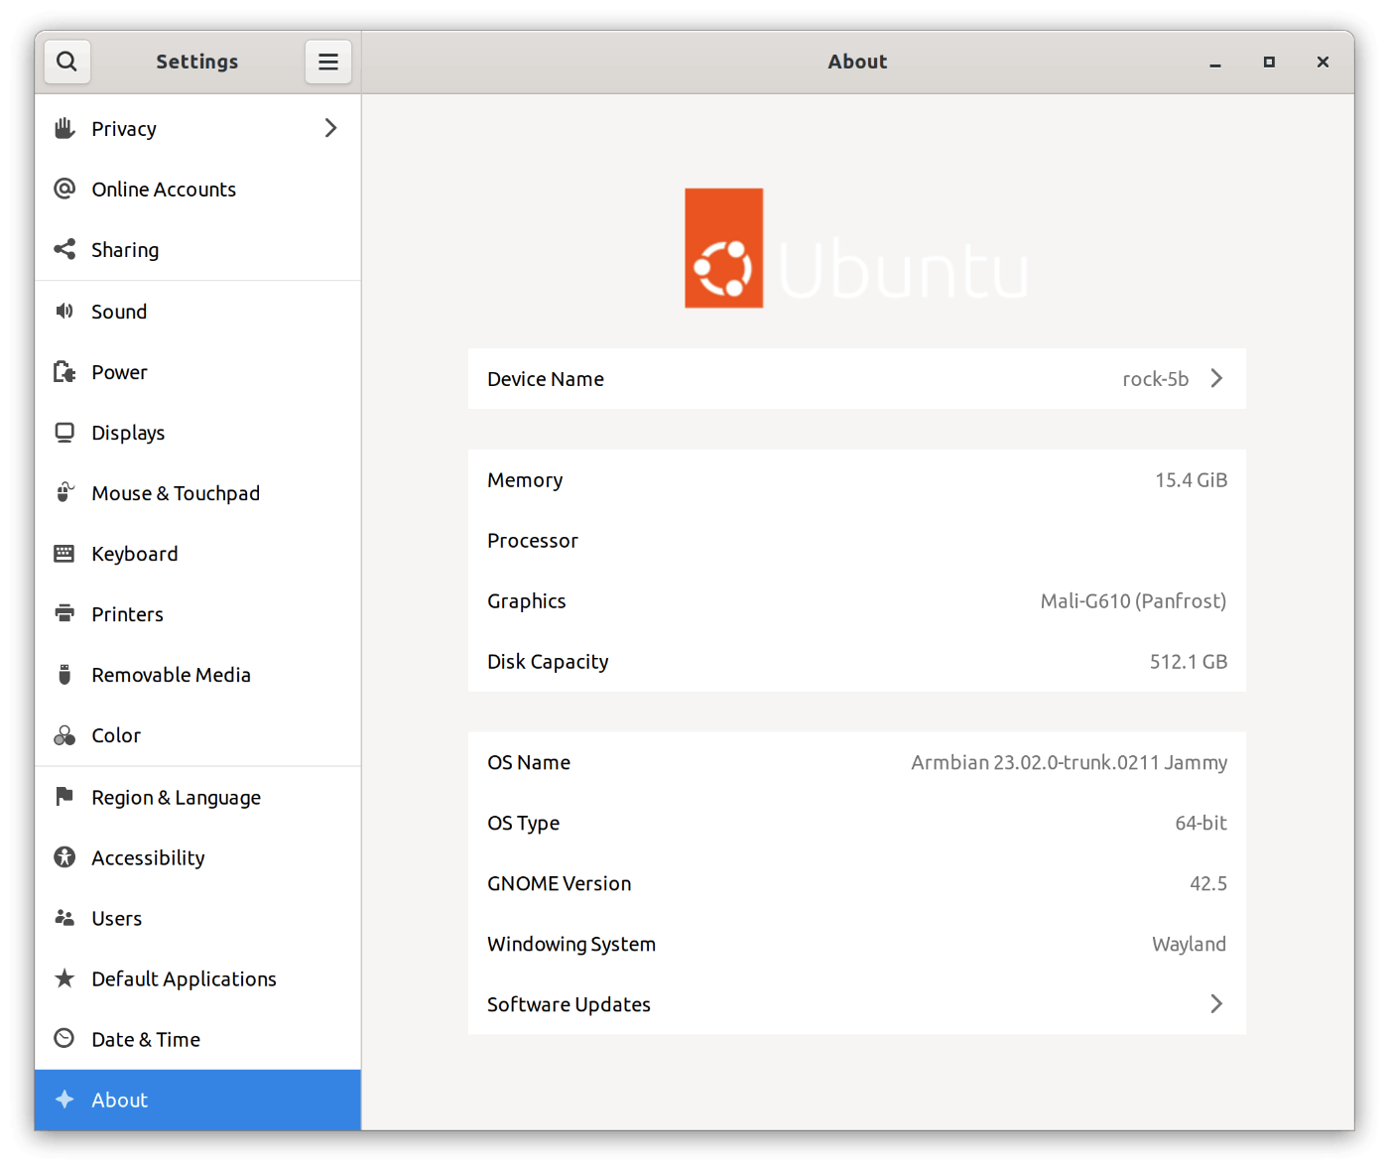Go to Sharing settings
Viewport: 1389px width, 1169px height.
coord(197,249)
